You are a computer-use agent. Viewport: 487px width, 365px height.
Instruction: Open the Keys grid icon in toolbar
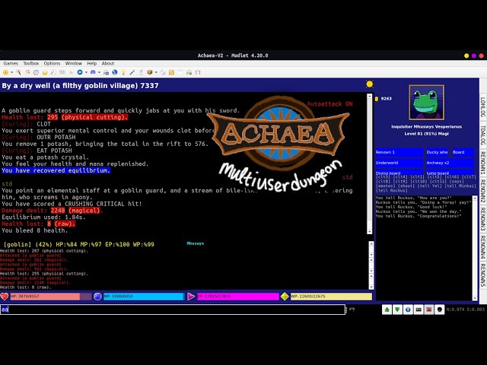click(x=62, y=72)
